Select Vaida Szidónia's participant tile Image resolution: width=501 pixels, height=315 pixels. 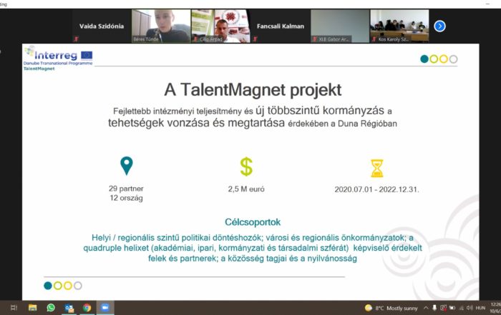coord(101,26)
